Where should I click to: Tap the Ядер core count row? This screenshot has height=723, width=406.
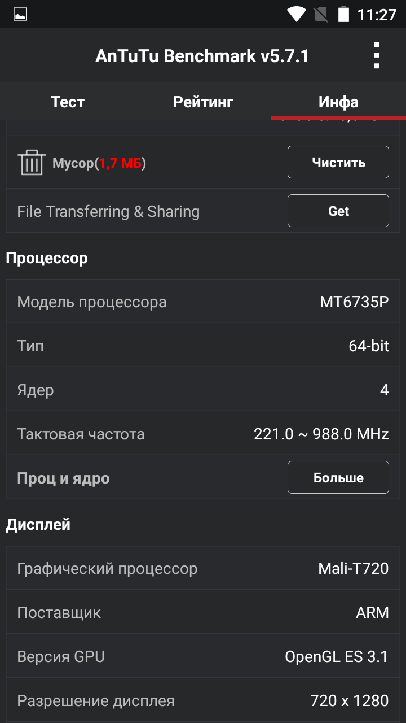tap(203, 390)
